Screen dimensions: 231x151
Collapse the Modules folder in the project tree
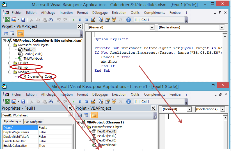click(x=10, y=72)
